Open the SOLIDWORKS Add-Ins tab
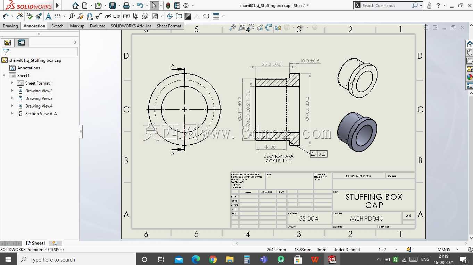Viewport: 473px width, 265px height. coord(131,26)
